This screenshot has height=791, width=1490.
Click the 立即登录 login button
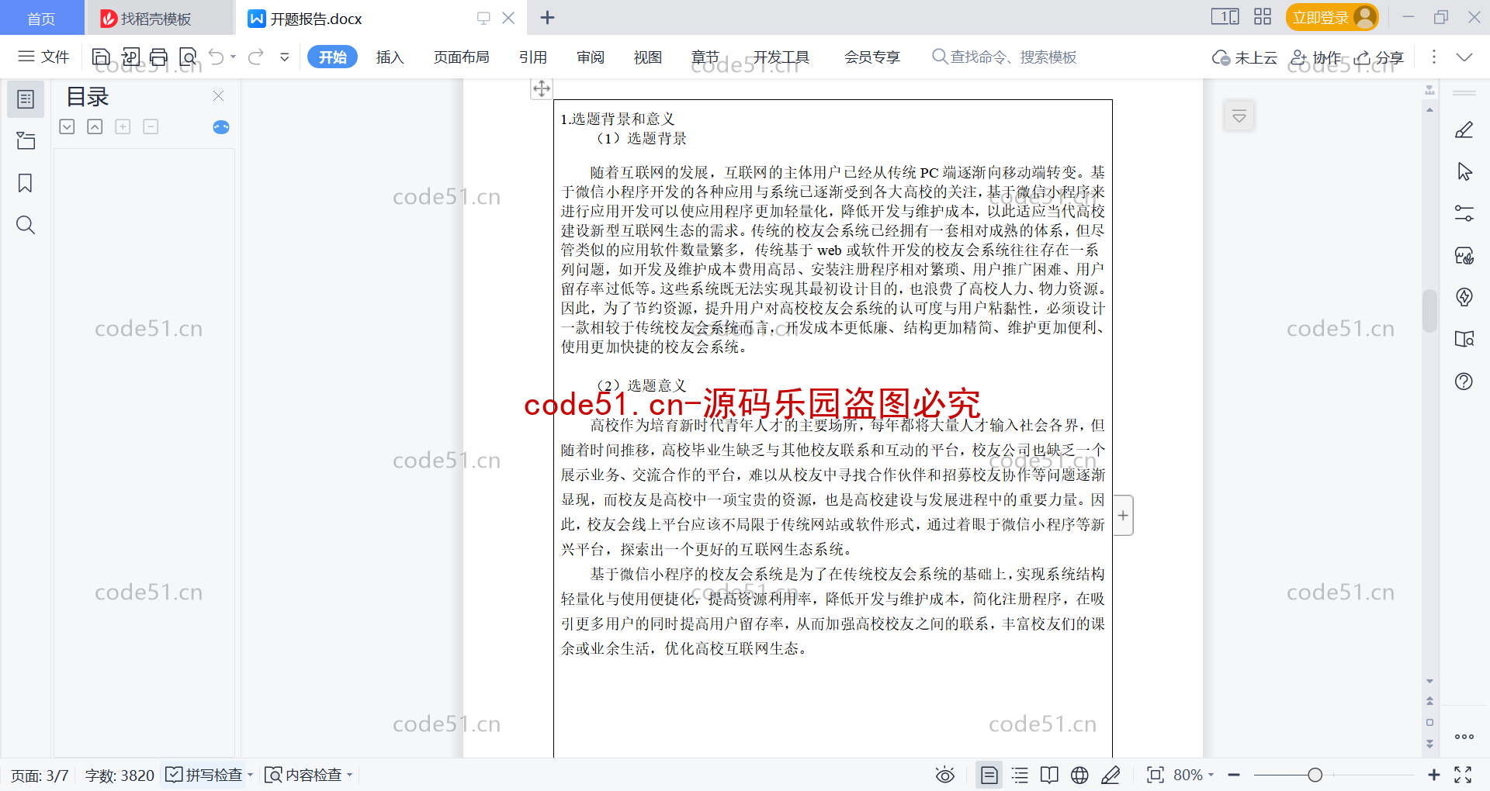tap(1332, 17)
